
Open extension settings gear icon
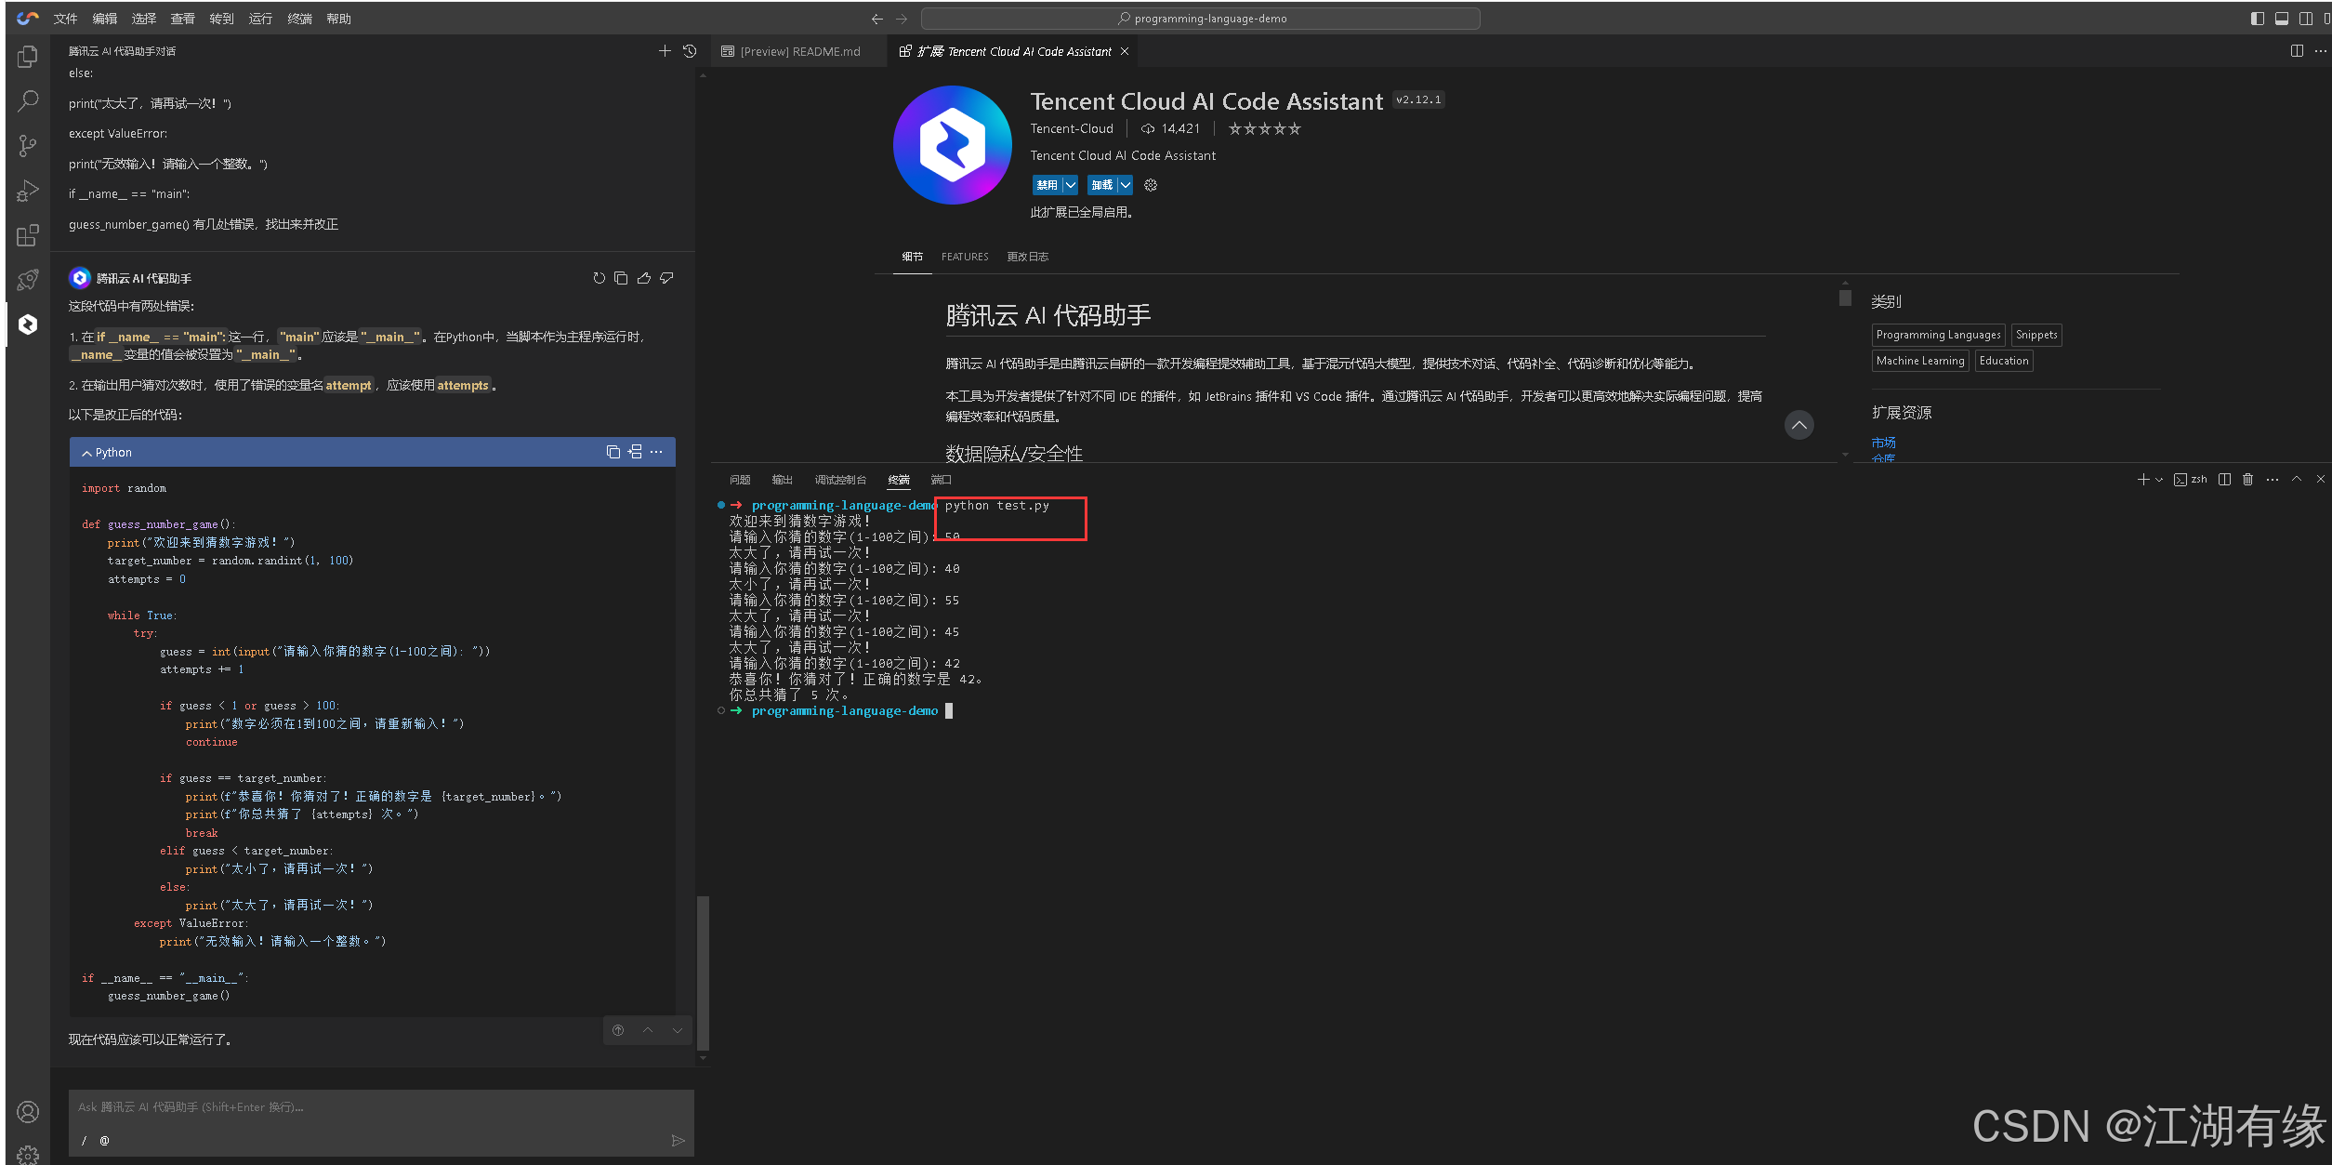pyautogui.click(x=1151, y=185)
